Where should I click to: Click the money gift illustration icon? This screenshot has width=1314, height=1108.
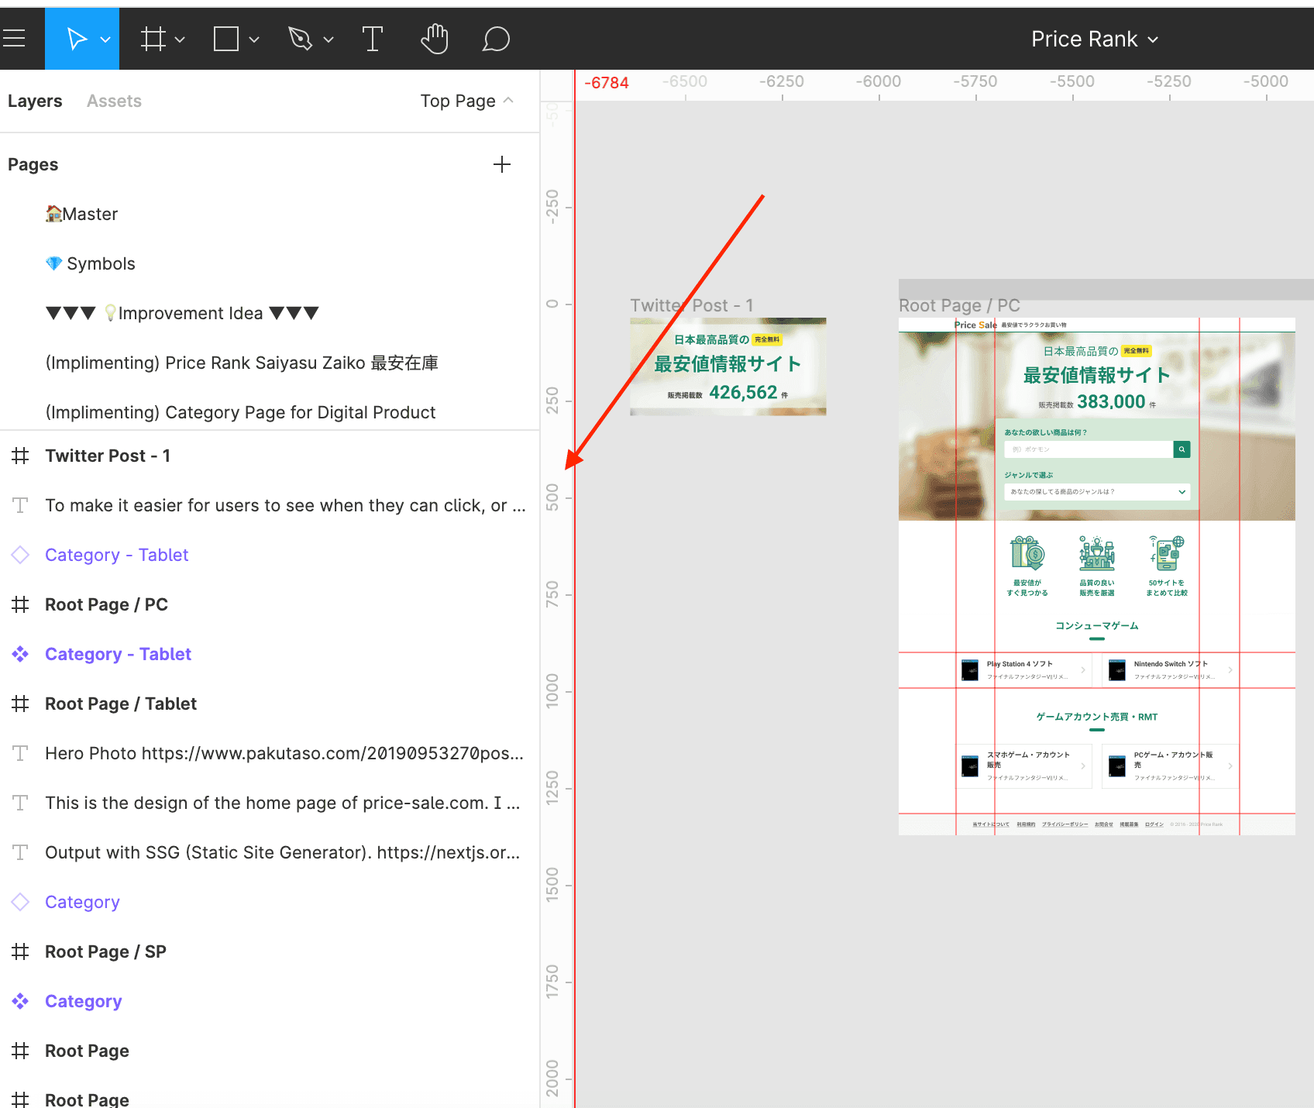coord(1027,553)
